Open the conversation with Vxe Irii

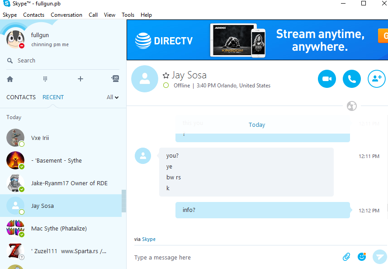61,138
